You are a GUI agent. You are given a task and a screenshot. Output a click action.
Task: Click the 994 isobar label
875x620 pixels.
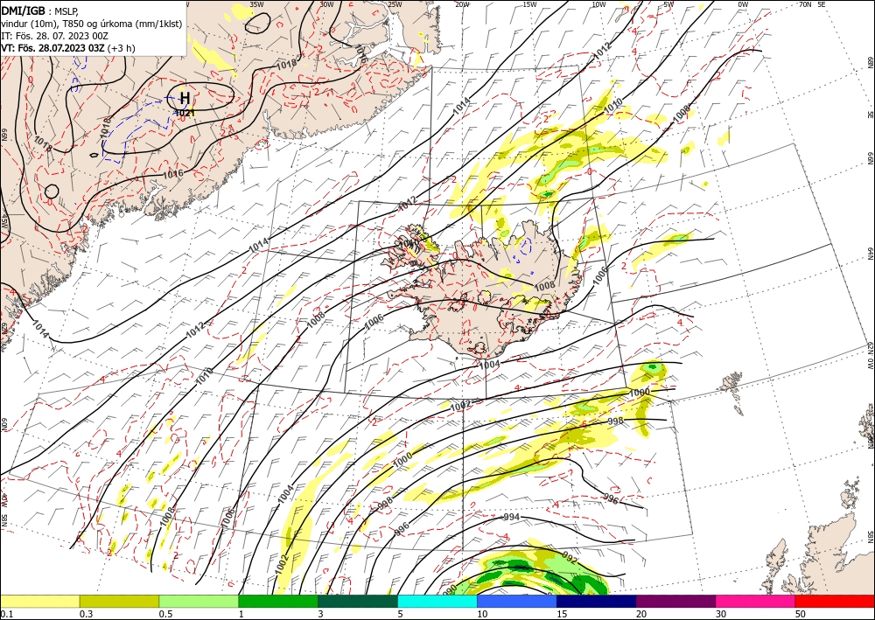coord(512,517)
